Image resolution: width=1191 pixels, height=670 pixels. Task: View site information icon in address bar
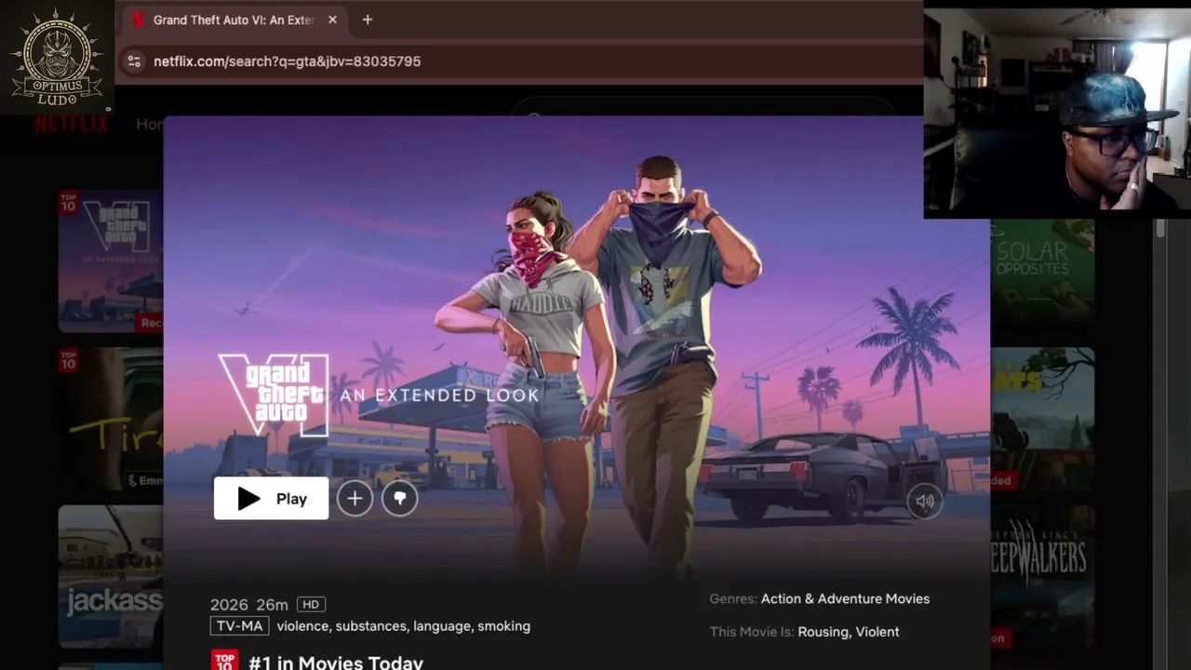tap(134, 61)
